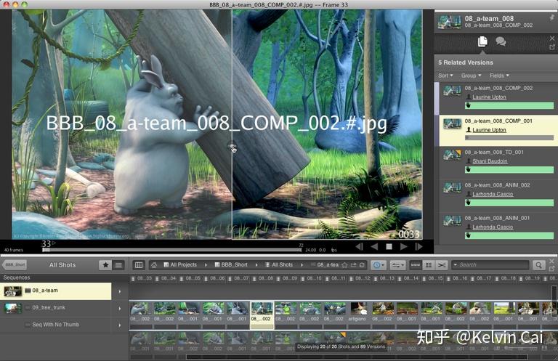Switch sidebar to list view
Viewport: 558px width, 361px height.
118,265
